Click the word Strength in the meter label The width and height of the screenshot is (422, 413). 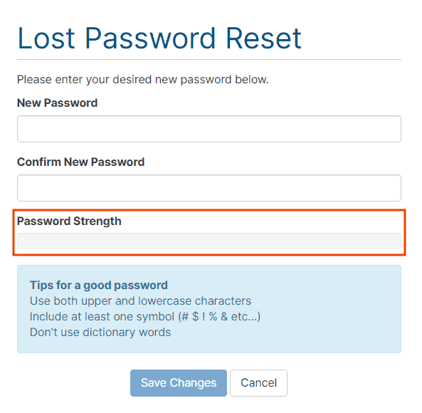pos(97,221)
